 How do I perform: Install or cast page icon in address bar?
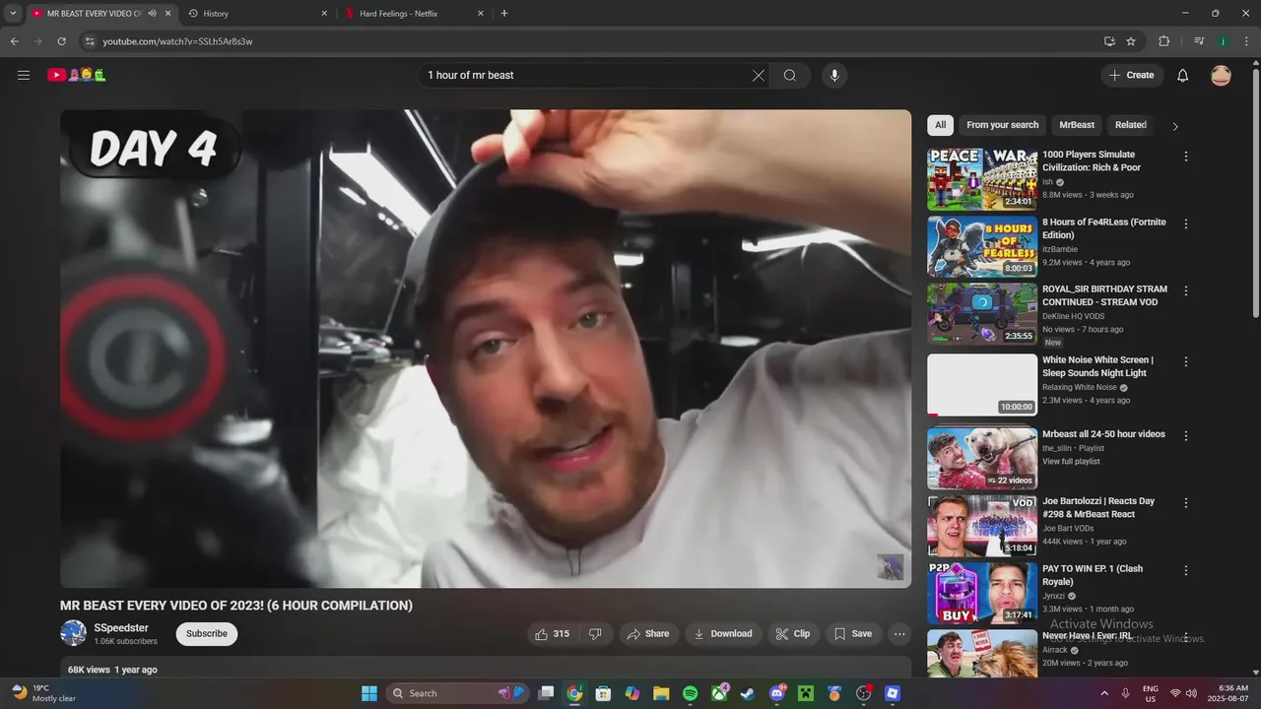[x=1109, y=41]
